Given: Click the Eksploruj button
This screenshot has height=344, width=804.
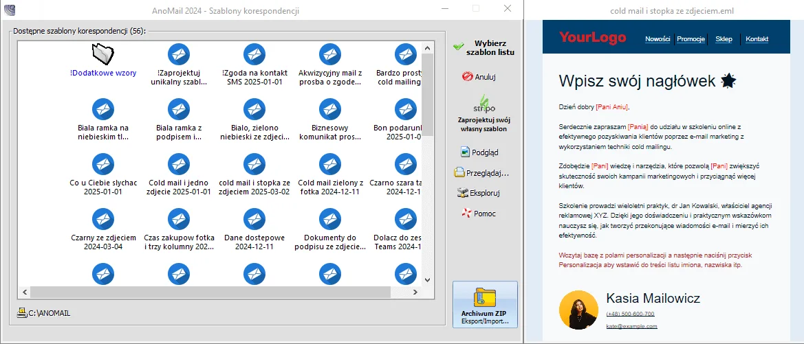Looking at the screenshot, I should point(480,194).
